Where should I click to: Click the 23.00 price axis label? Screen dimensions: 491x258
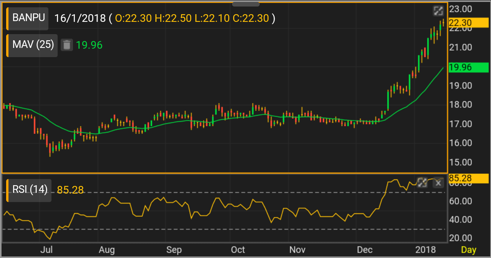point(461,9)
